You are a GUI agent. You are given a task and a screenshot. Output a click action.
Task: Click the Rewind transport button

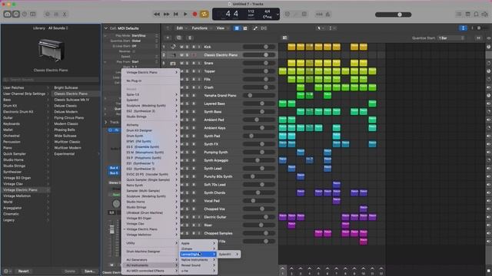157,15
